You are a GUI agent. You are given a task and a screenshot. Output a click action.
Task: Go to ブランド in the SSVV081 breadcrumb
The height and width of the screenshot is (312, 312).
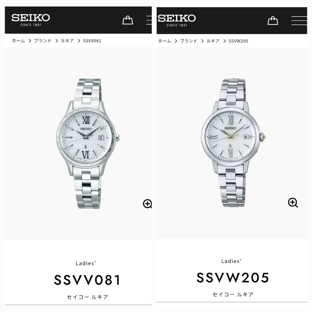43,41
